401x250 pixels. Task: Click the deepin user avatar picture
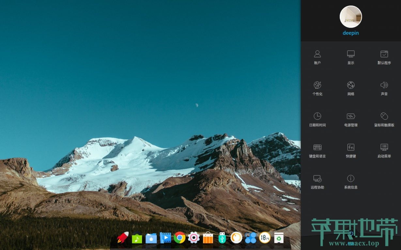tap(351, 17)
